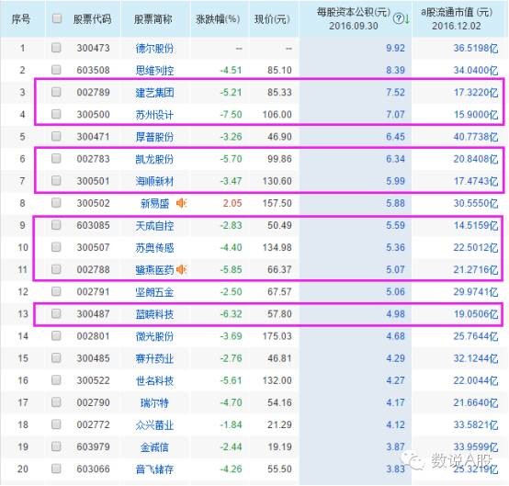Click the green sort arrow in 每股资本公积 column
This screenshot has height=486, width=509.
(407, 19)
